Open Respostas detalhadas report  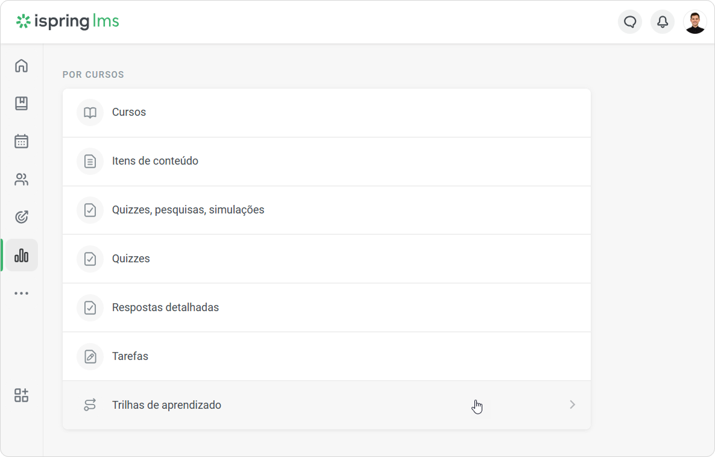pos(327,308)
